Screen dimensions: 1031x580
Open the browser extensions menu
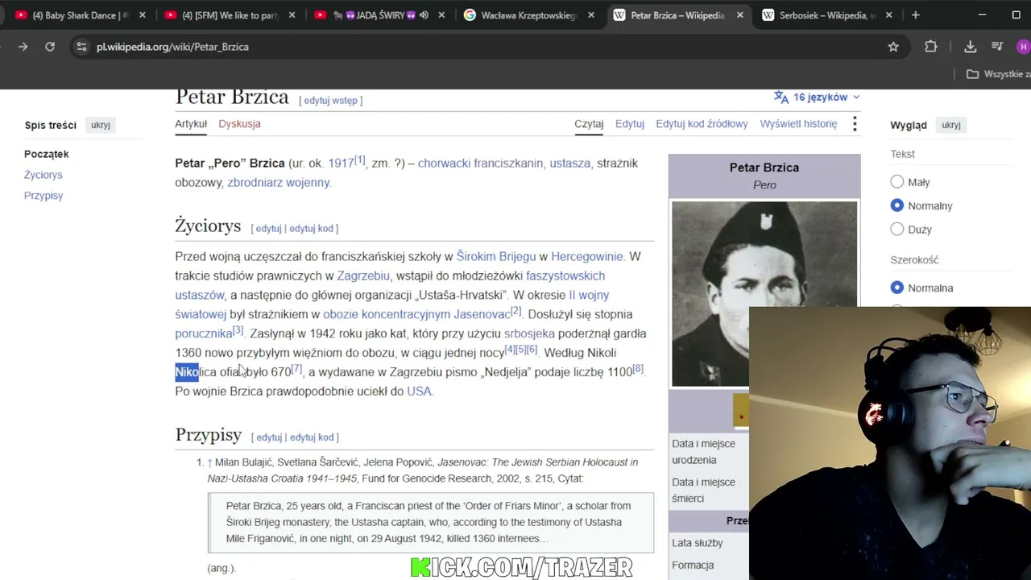[x=931, y=47]
